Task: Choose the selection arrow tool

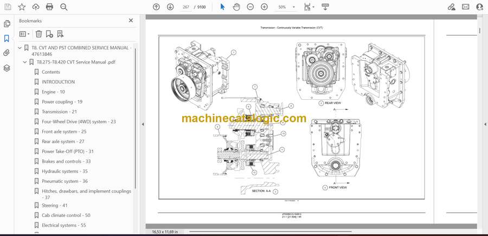Action: (222, 7)
